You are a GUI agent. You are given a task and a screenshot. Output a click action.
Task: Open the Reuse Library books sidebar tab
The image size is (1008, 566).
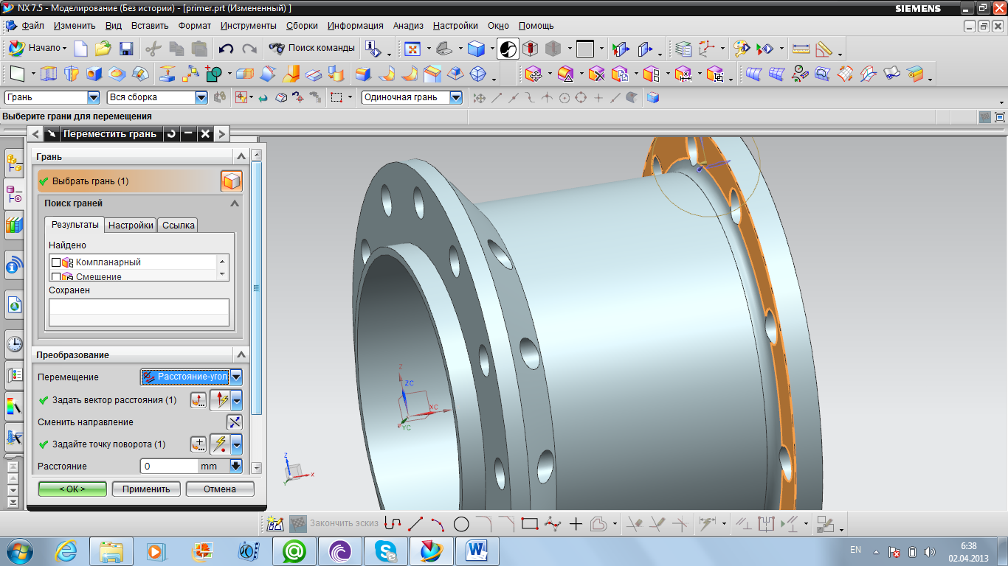14,225
